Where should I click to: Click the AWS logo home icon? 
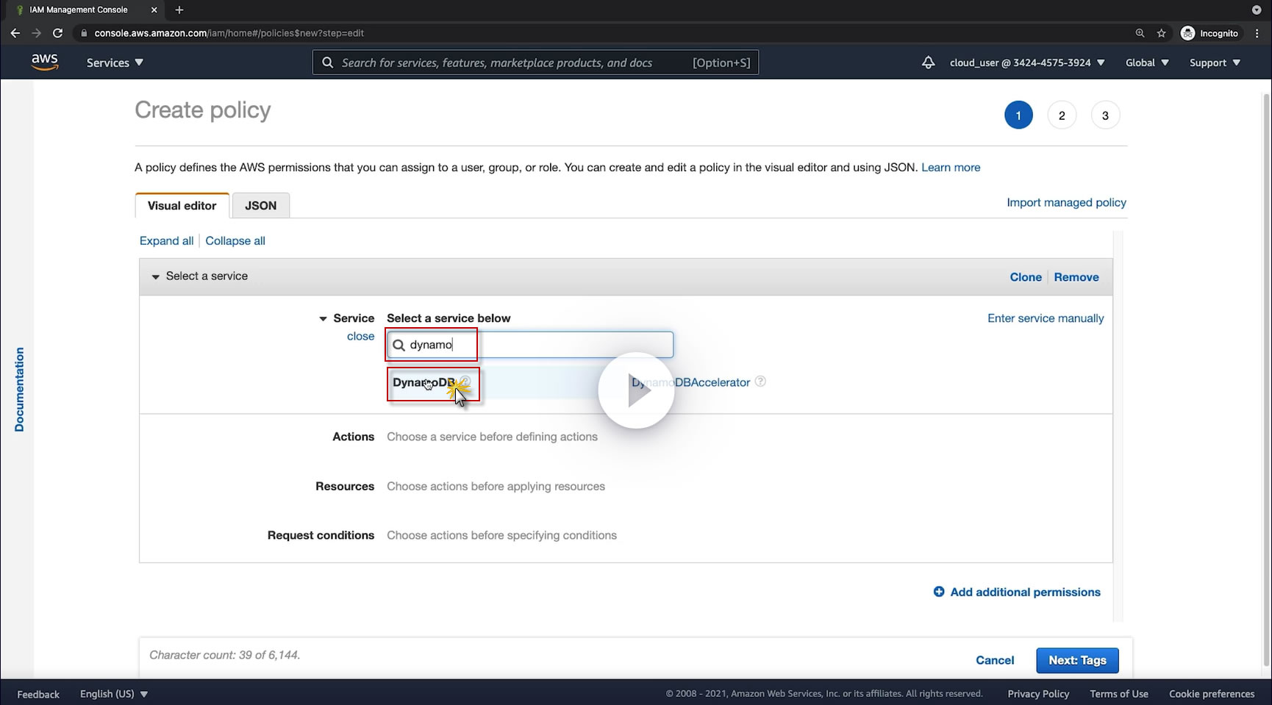(x=45, y=62)
